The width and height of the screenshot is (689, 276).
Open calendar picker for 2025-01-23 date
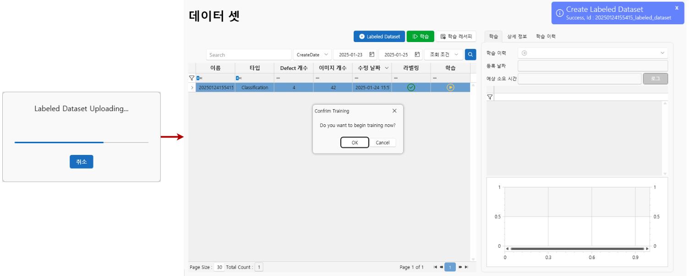coord(372,55)
